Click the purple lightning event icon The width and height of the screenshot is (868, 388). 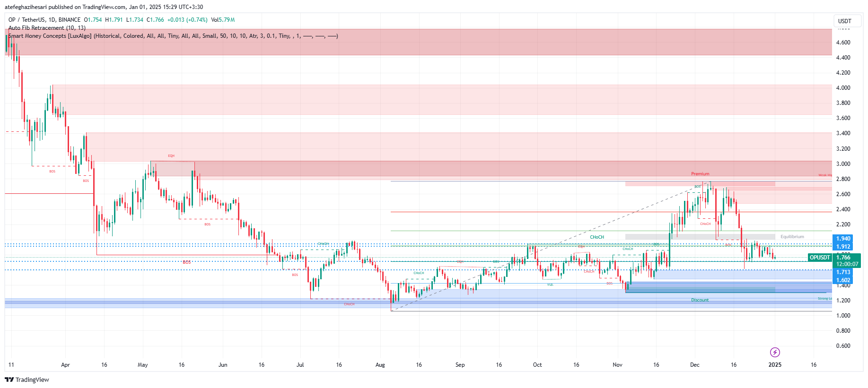coord(775,352)
